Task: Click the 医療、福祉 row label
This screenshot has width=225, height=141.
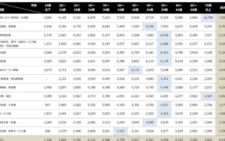Action: 6,96
